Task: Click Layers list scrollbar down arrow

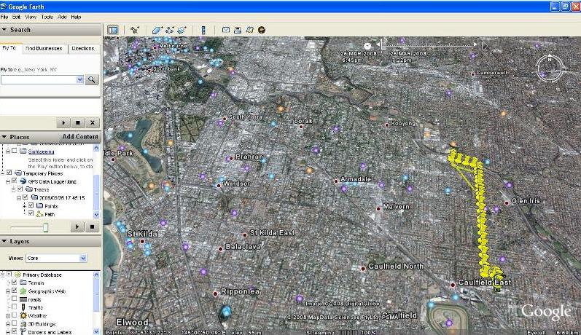Action: [96, 331]
